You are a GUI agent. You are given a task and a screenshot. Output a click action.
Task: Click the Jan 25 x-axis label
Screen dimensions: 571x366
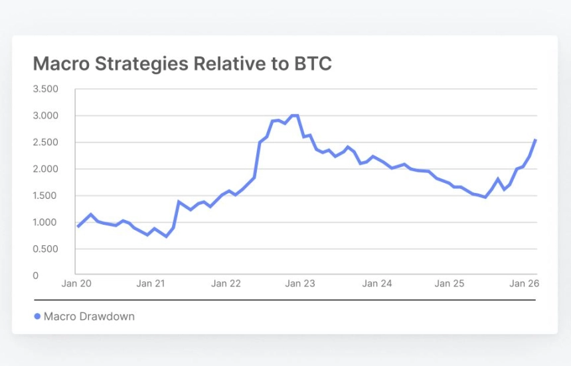pyautogui.click(x=449, y=284)
